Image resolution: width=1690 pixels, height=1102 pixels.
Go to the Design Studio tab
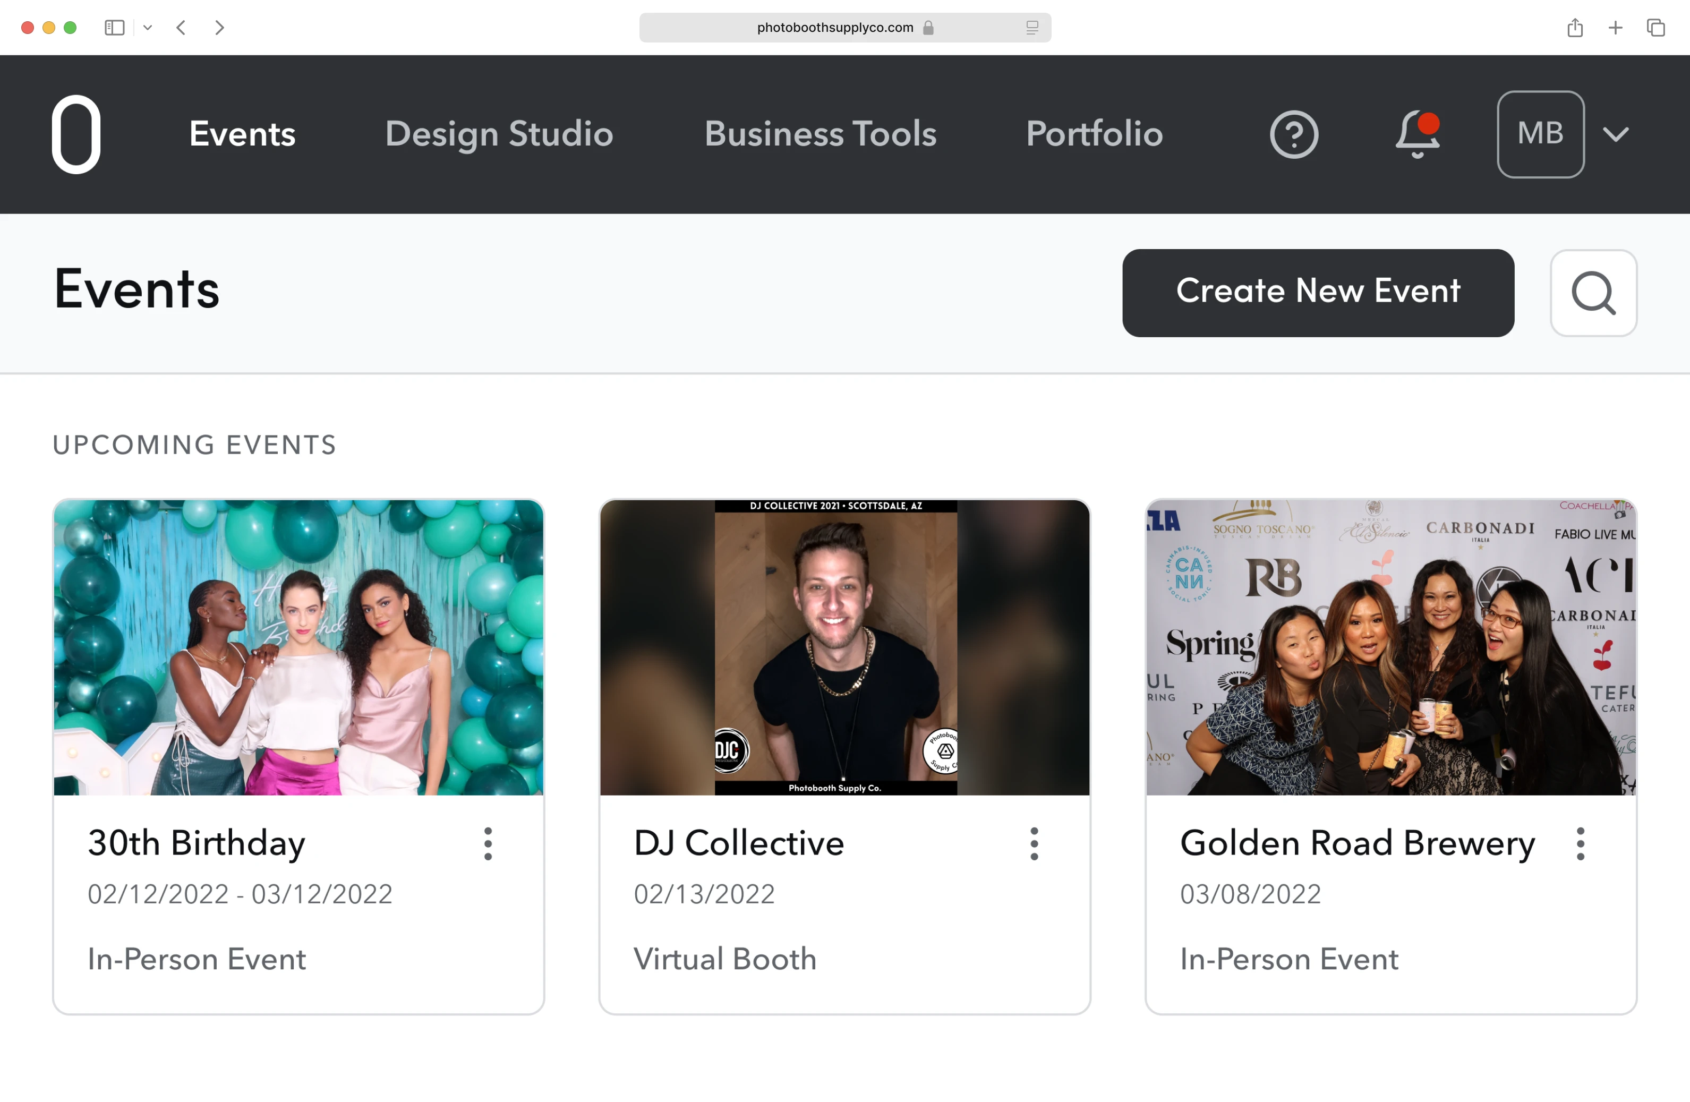499,134
